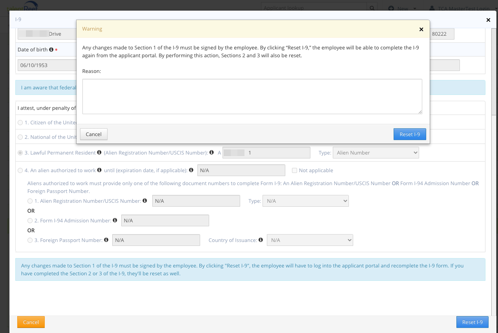498x333 pixels.
Task: Check the Not applicable checkbox
Action: tap(294, 170)
